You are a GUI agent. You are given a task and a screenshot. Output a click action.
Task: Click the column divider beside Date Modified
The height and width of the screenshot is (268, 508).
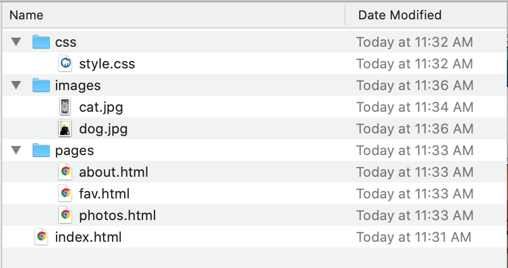(346, 15)
